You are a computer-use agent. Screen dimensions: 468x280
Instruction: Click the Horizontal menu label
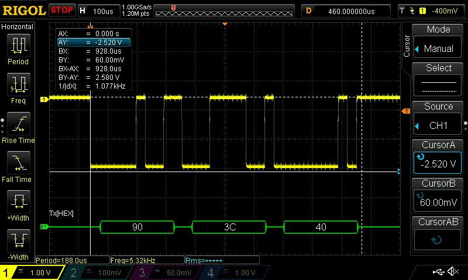[17, 26]
